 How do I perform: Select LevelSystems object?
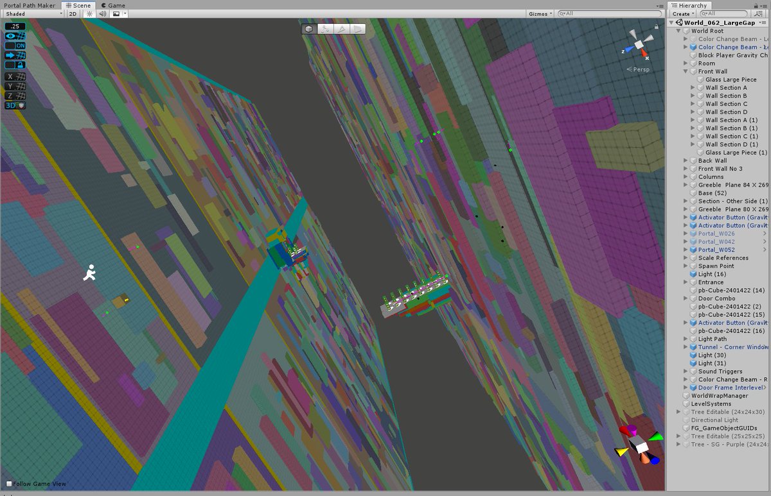[x=711, y=404]
